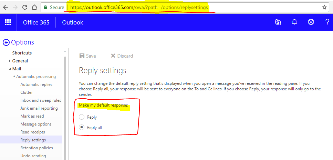Open Undo sending settings
Image resolution: width=333 pixels, height=160 pixels.
tap(33, 156)
